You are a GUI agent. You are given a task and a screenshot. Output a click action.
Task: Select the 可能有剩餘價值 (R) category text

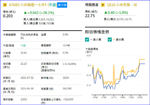point(29,36)
